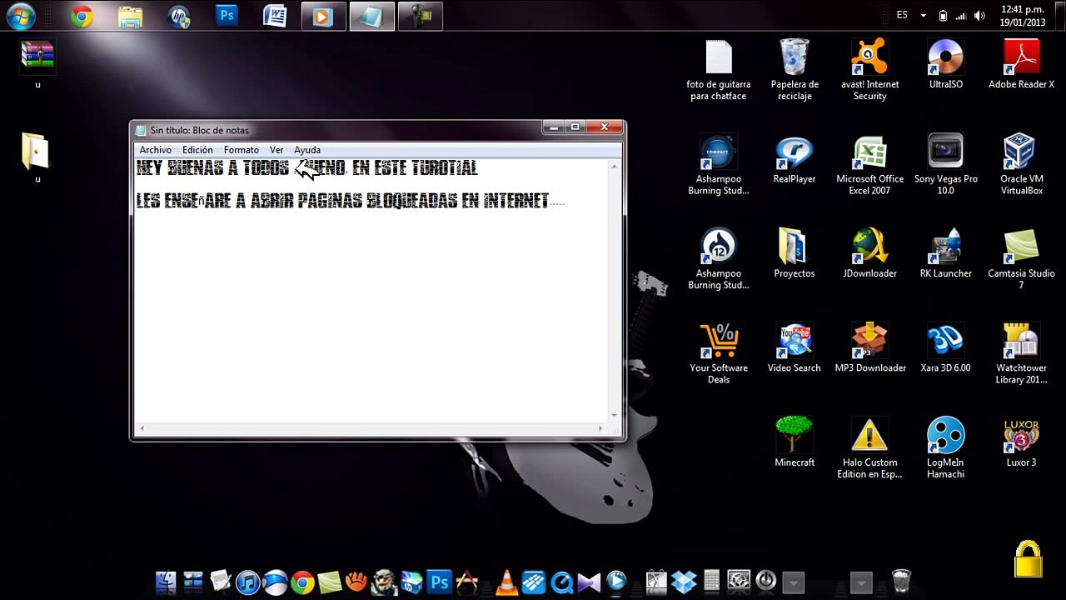The width and height of the screenshot is (1066, 600).
Task: Launch Google Chrome from the taskbar
Action: (82, 16)
